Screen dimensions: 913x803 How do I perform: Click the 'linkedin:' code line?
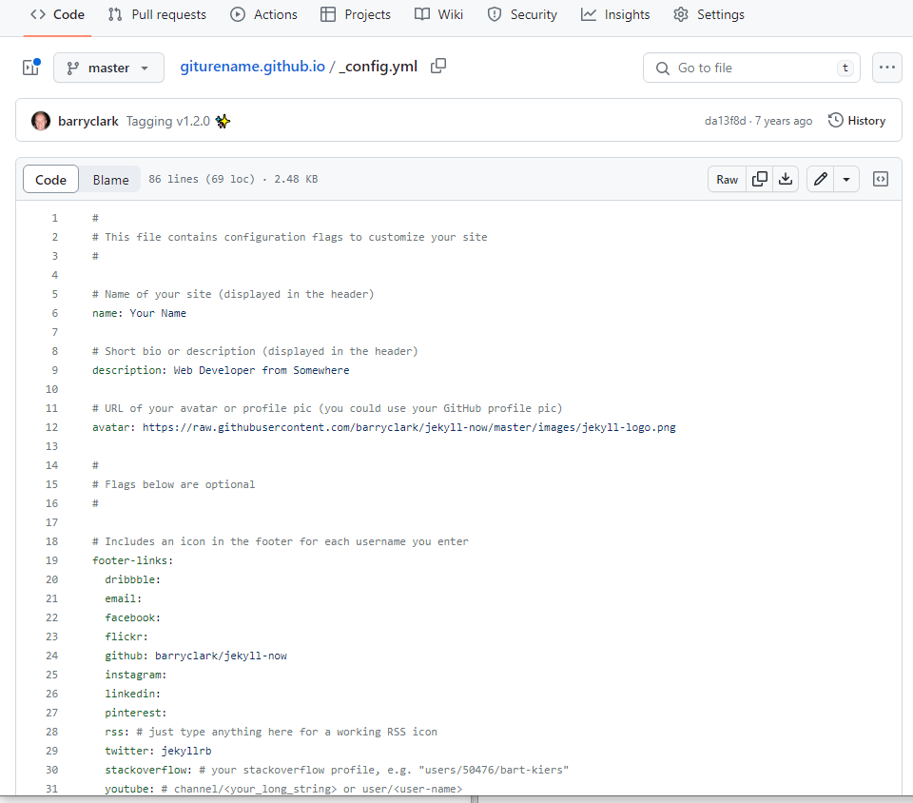tap(133, 695)
